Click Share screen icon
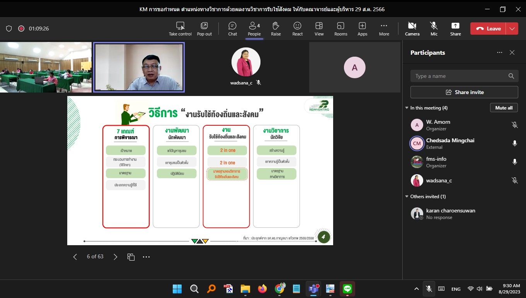Viewport: 526px width, 298px height. [x=455, y=29]
